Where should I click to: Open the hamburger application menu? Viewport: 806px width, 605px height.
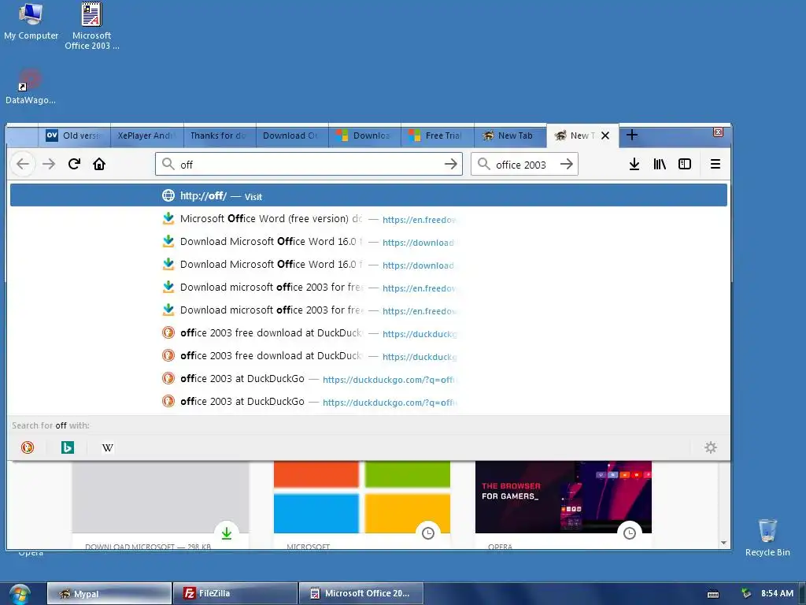715,164
